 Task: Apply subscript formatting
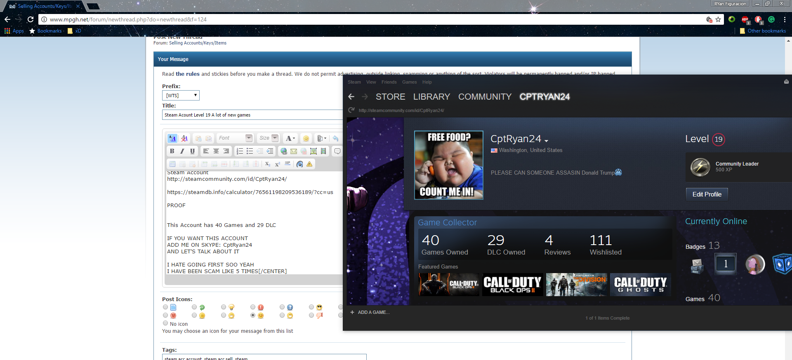pos(267,164)
